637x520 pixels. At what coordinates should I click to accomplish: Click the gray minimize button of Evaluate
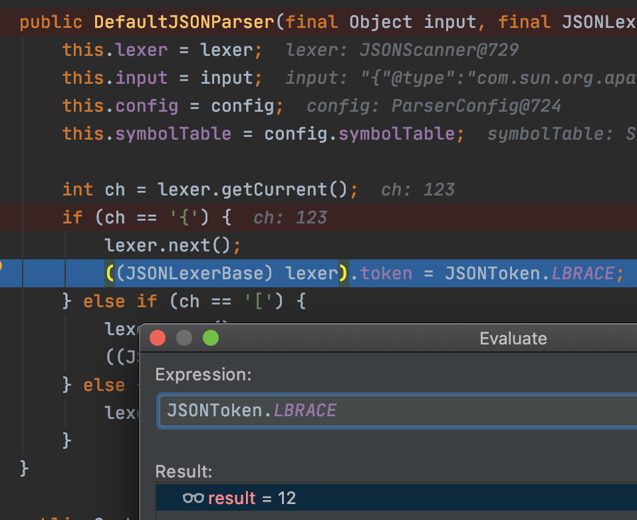tap(184, 338)
